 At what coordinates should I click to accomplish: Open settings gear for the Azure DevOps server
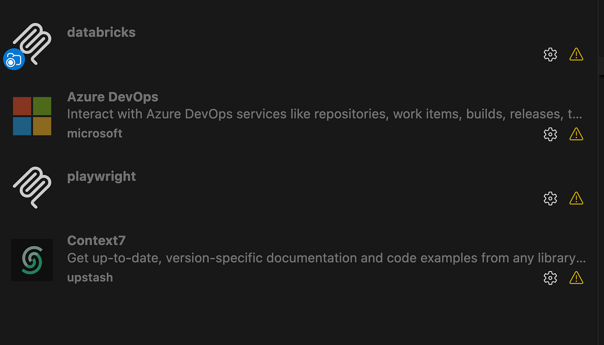[550, 134]
